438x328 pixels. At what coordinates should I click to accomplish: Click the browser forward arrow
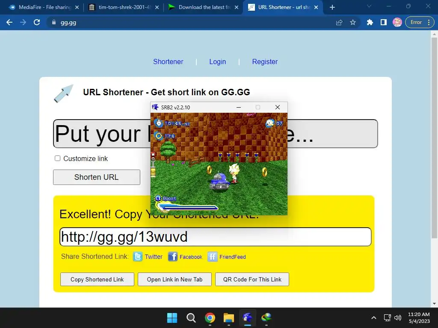coord(23,22)
